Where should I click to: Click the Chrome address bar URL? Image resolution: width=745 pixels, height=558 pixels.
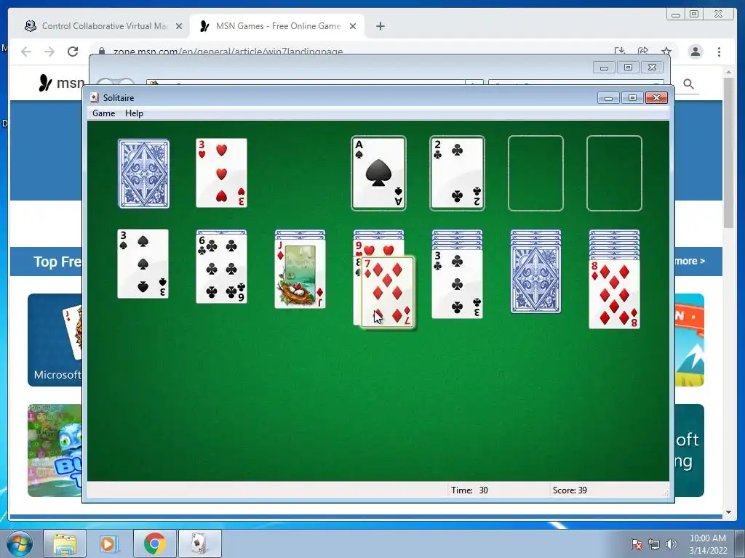(228, 51)
